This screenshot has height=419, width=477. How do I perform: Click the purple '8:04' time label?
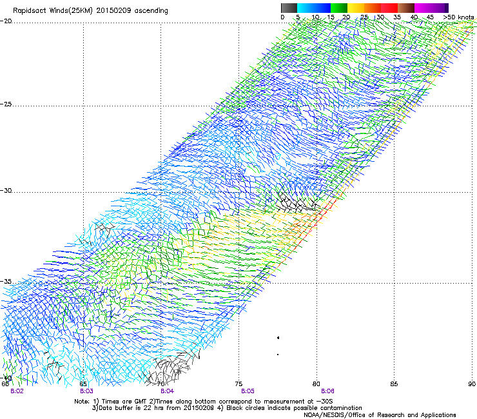tap(168, 391)
